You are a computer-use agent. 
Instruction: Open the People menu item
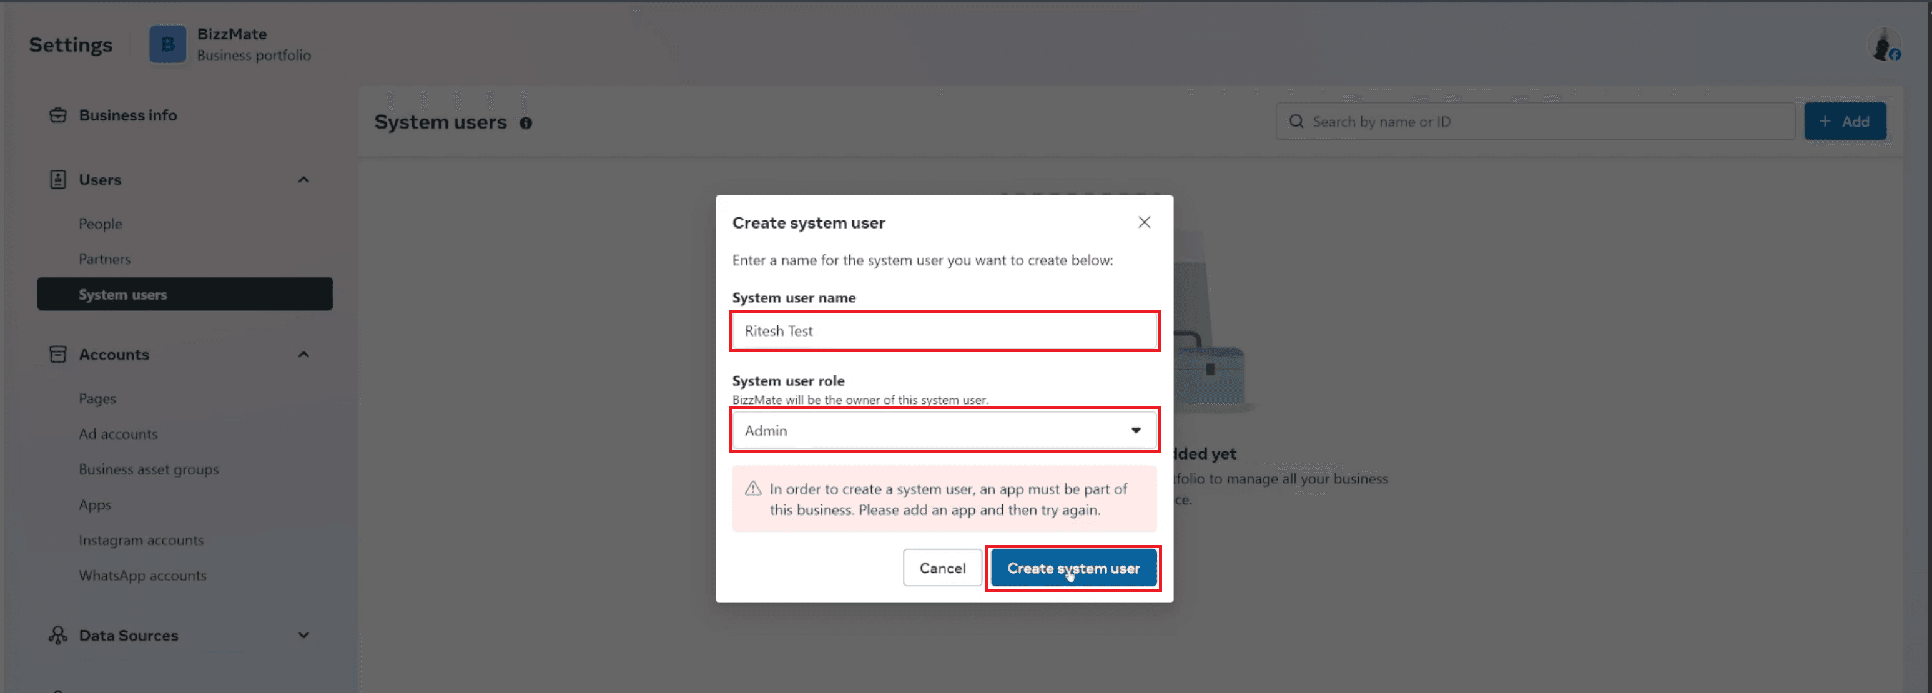pyautogui.click(x=101, y=224)
